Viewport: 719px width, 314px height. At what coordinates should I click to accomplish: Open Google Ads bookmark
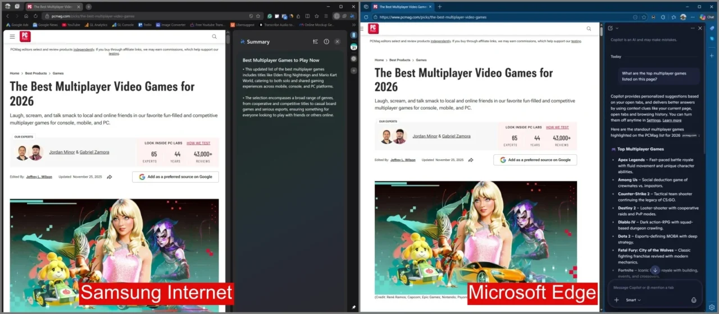click(x=17, y=25)
